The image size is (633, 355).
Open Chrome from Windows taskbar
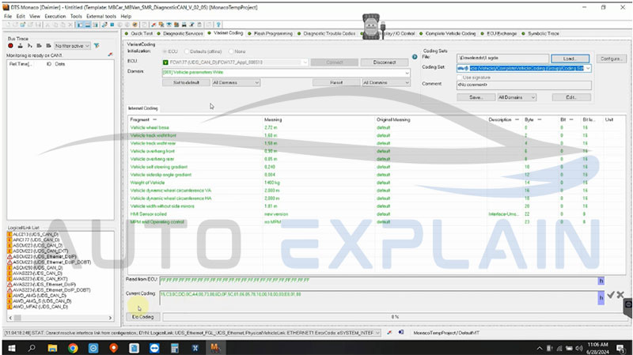pyautogui.click(x=73, y=348)
